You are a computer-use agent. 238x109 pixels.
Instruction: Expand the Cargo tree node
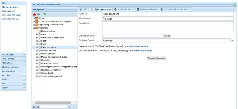pos(34,18)
